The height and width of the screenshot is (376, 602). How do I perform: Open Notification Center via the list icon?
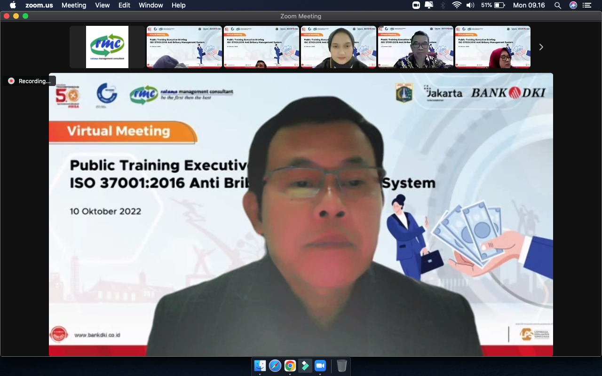[x=587, y=6]
